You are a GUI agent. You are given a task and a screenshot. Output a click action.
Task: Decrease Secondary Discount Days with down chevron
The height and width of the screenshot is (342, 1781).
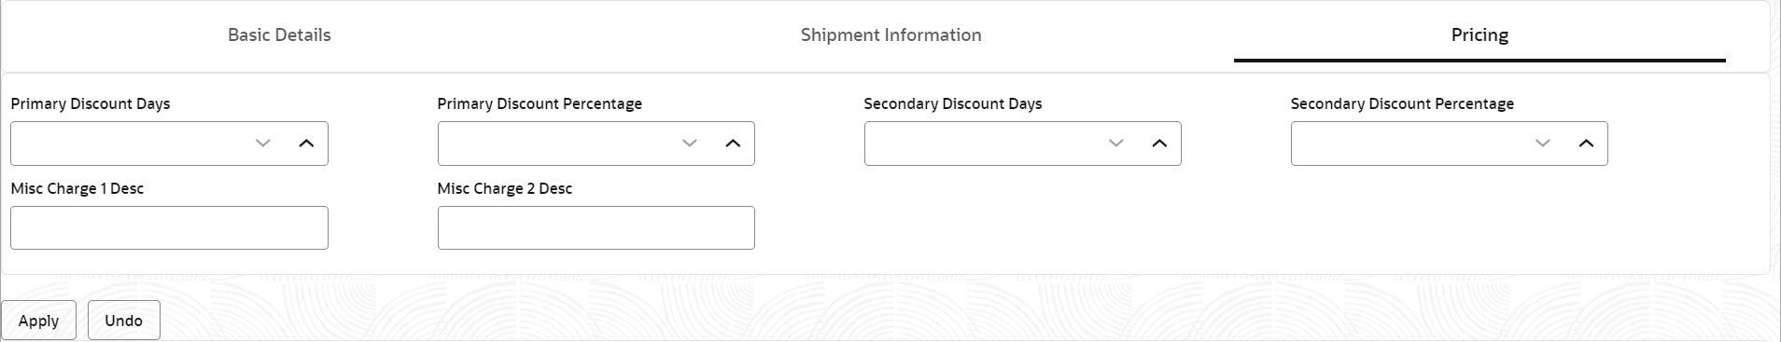click(1116, 144)
